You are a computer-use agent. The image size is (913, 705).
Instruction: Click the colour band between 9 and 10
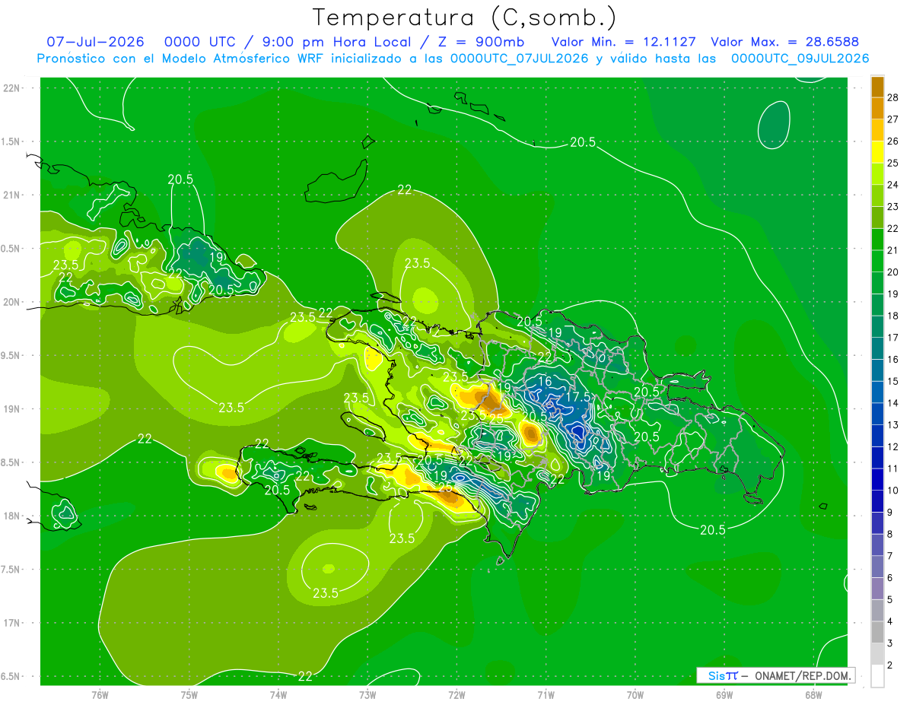(877, 501)
